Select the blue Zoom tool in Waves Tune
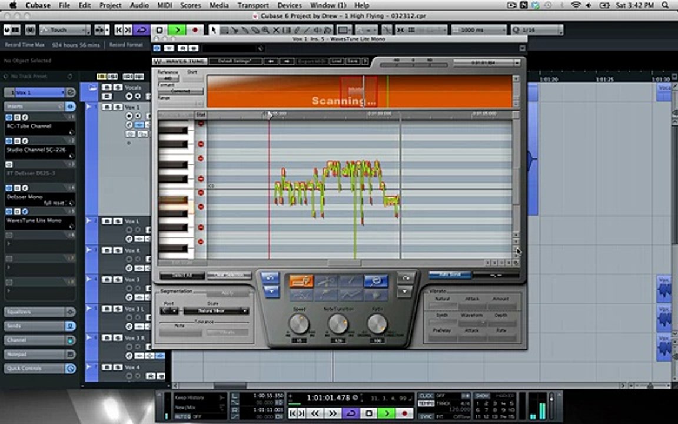 (375, 281)
